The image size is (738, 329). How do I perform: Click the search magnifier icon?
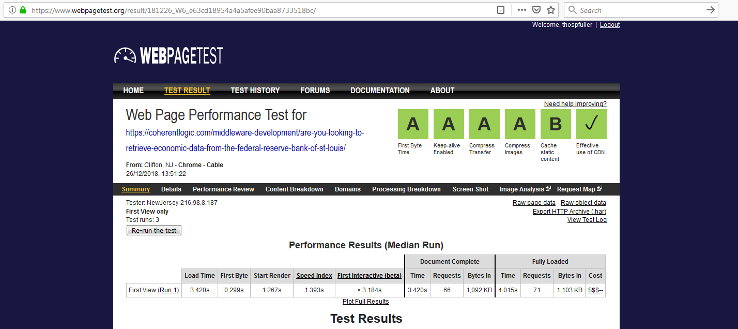pos(573,10)
